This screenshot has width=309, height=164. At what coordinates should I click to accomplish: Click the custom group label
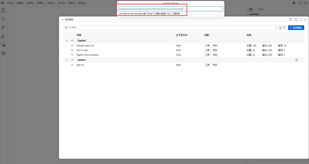(x=82, y=60)
